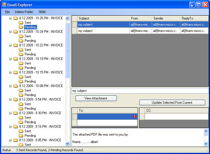The height and width of the screenshot is (154, 210).
Task: Click the Email Explorer title bar app icon
Action: (4, 5)
